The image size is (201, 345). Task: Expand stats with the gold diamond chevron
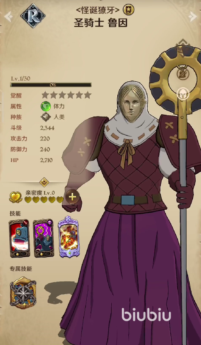click(44, 182)
